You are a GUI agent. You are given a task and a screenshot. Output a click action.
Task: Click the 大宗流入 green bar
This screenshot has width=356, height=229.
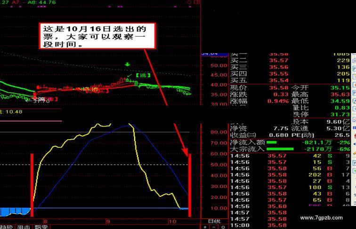coord(280,149)
